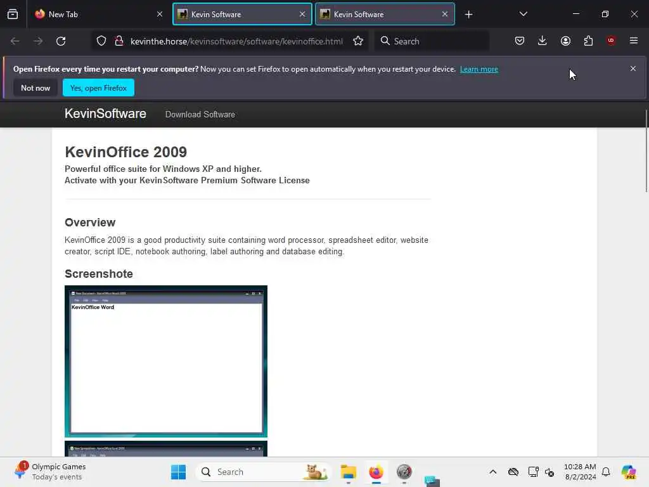Open the tracking protection shield icon

(101, 41)
